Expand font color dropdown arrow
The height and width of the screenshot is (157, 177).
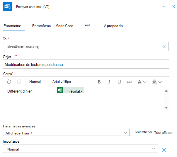[x=145, y=82]
